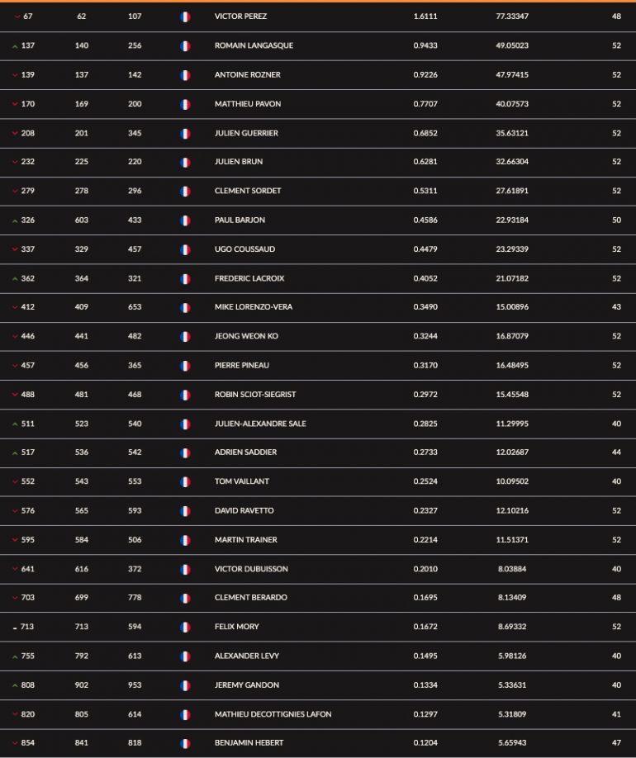Select the Frederic Lacroix row
636x758 pixels.
coord(318,278)
